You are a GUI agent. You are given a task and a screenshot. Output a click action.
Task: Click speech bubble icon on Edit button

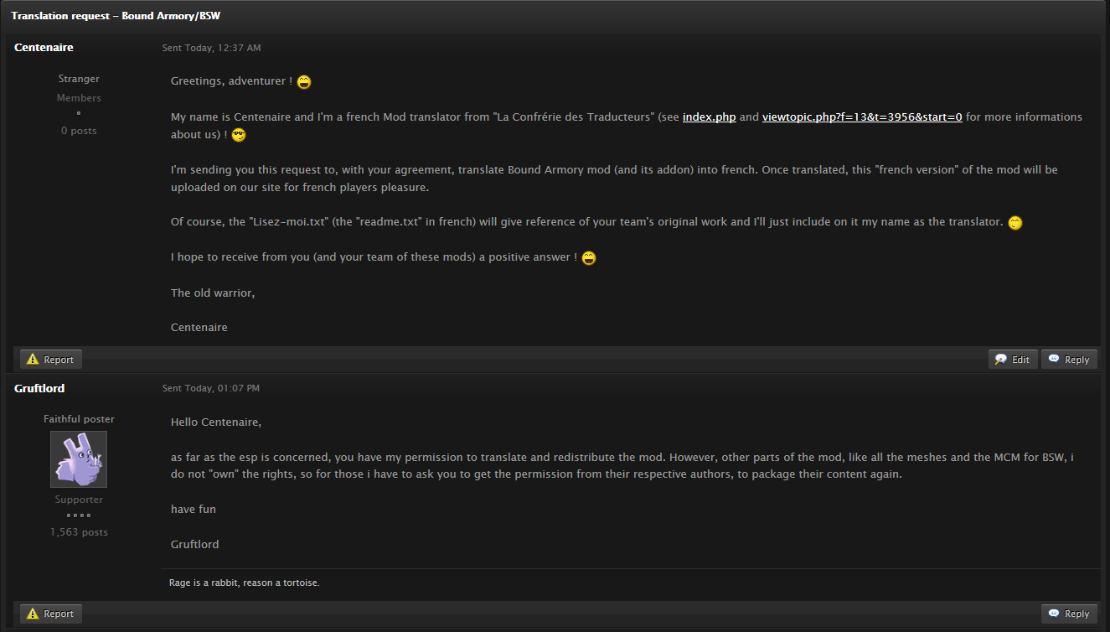(1001, 360)
